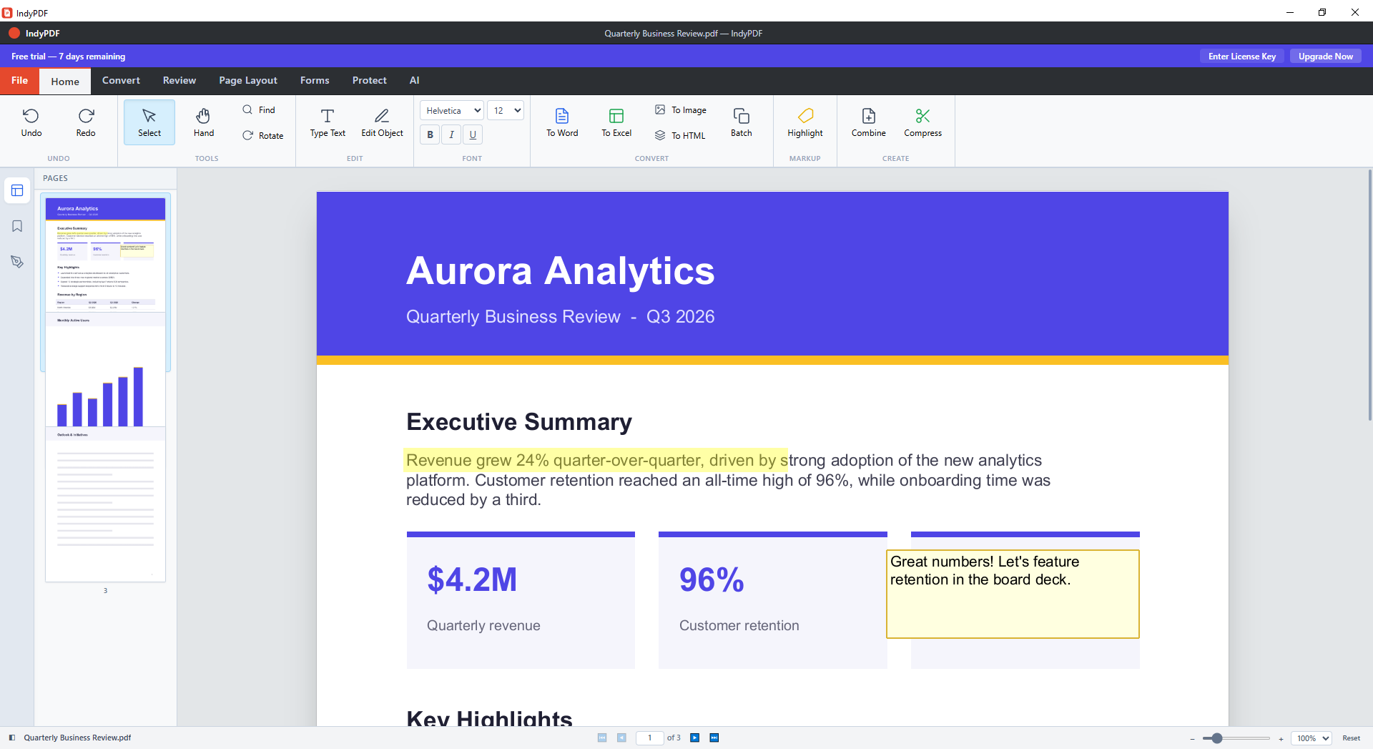The height and width of the screenshot is (749, 1373).
Task: Convert the PDF to Image
Action: (681, 110)
